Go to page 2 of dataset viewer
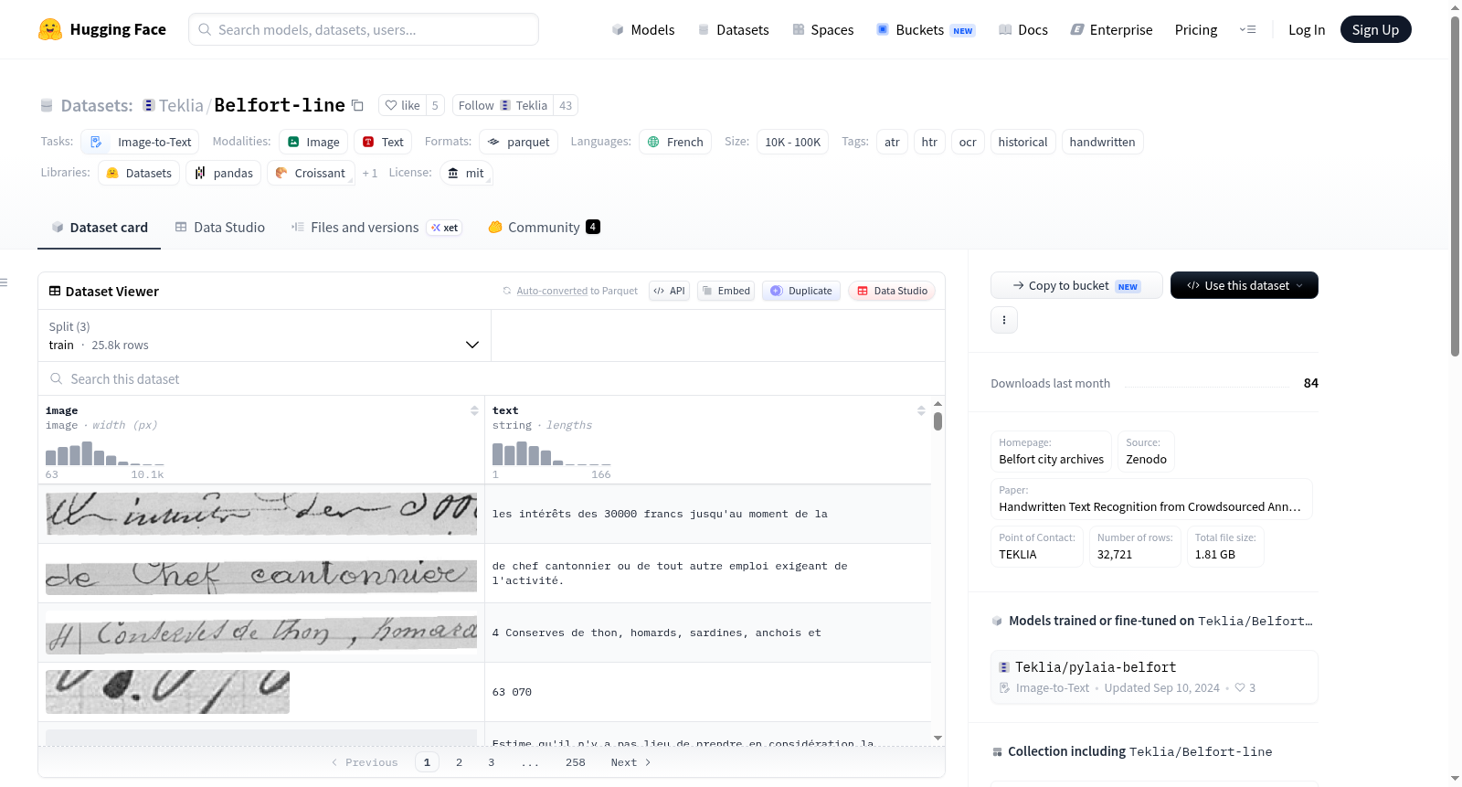Image resolution: width=1462 pixels, height=787 pixels. tap(459, 762)
